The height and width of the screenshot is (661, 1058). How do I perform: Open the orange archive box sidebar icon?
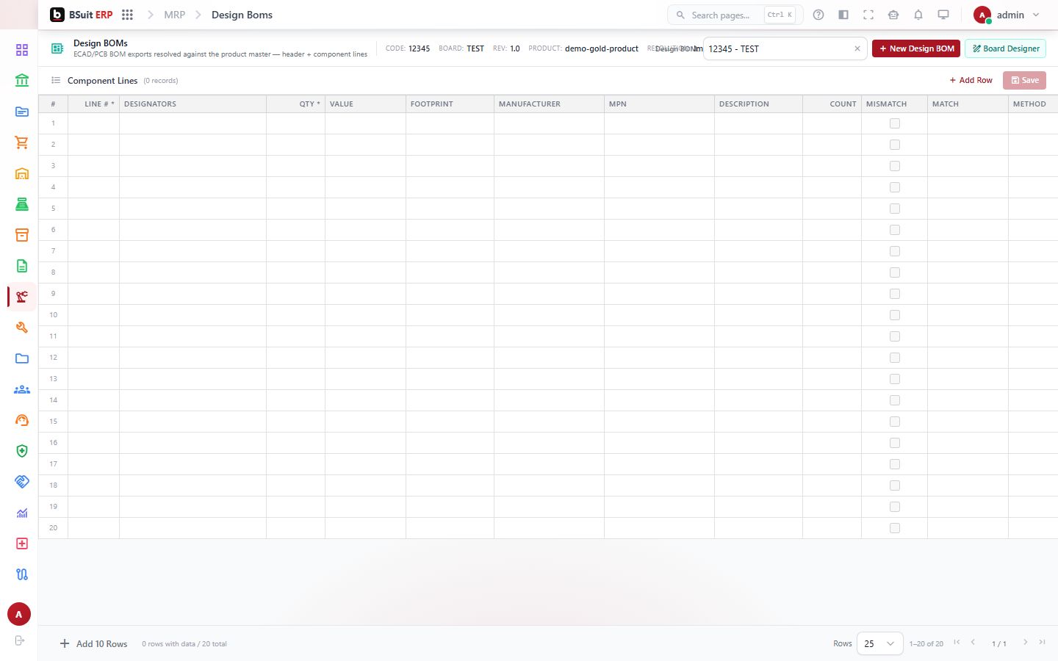[21, 235]
